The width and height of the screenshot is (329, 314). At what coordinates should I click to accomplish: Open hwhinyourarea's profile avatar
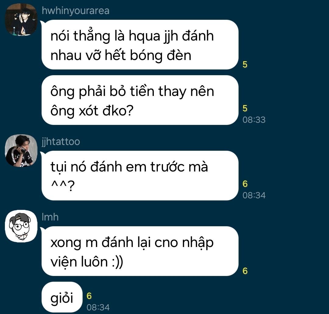(21, 19)
